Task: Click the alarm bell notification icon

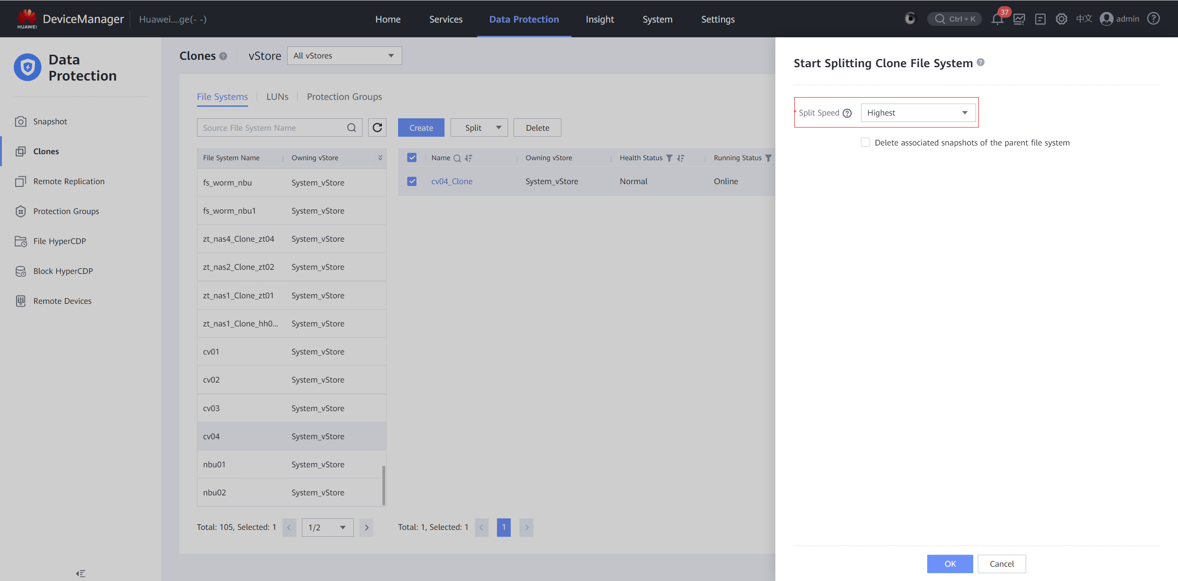Action: pyautogui.click(x=997, y=19)
